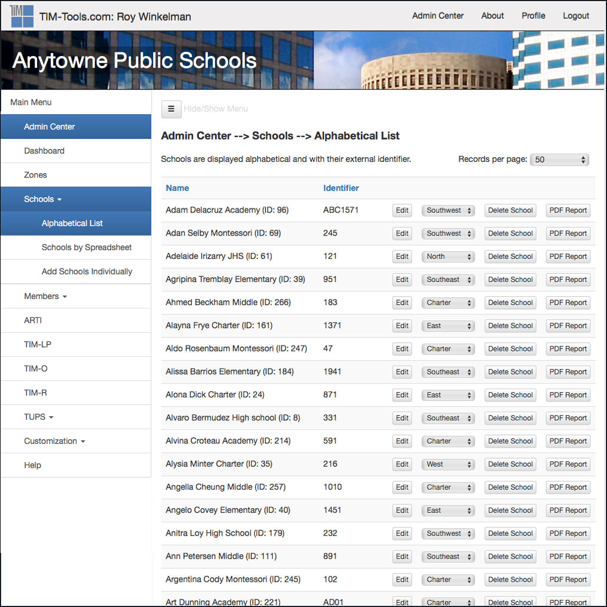Sort schools by the Identifier column
This screenshot has height=607, width=607.
[x=341, y=188]
